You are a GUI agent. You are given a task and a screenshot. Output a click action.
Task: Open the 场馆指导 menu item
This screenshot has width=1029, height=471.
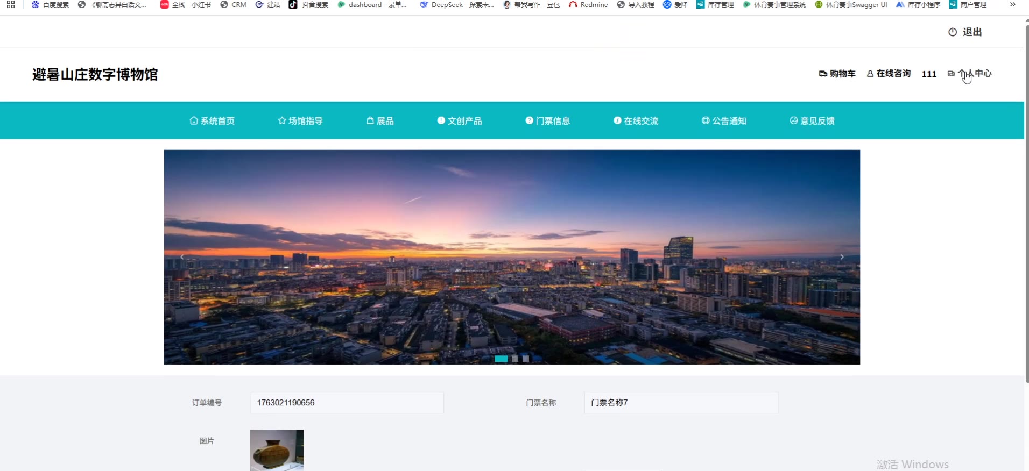coord(300,121)
